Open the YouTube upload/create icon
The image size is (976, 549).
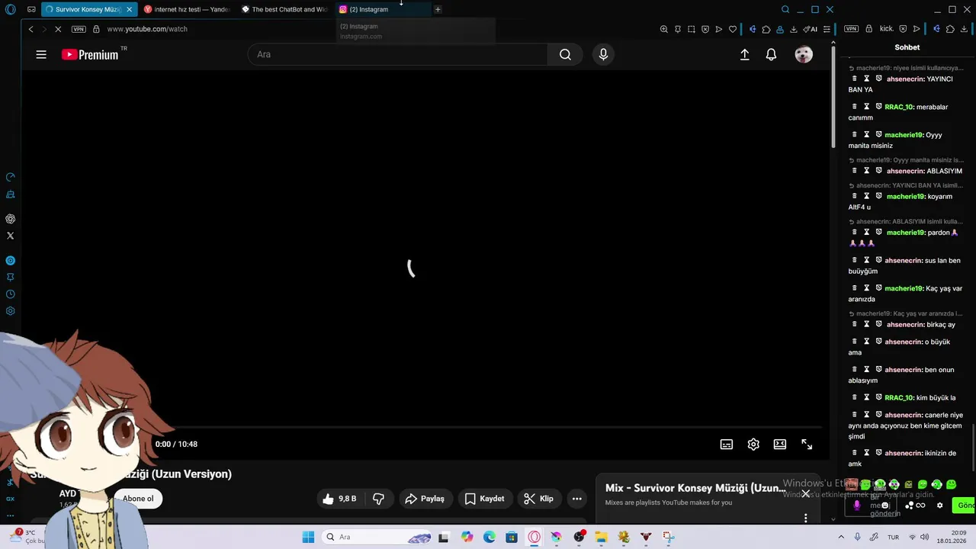(745, 54)
